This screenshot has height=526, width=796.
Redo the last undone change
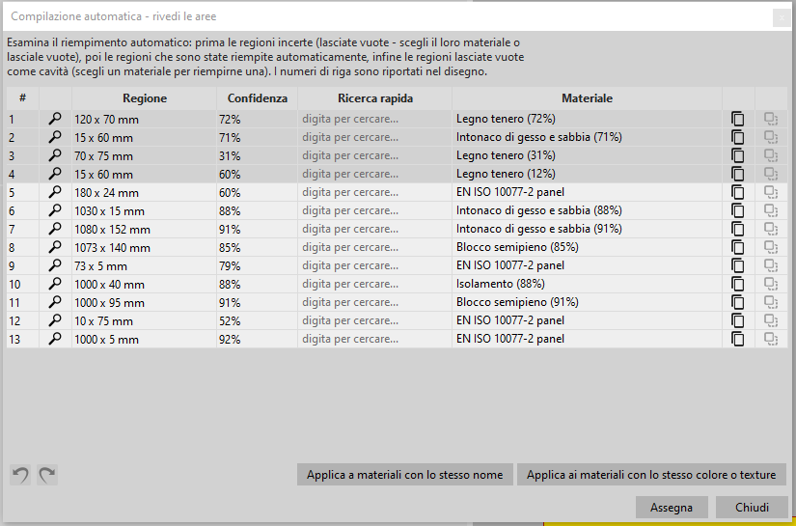click(x=47, y=475)
